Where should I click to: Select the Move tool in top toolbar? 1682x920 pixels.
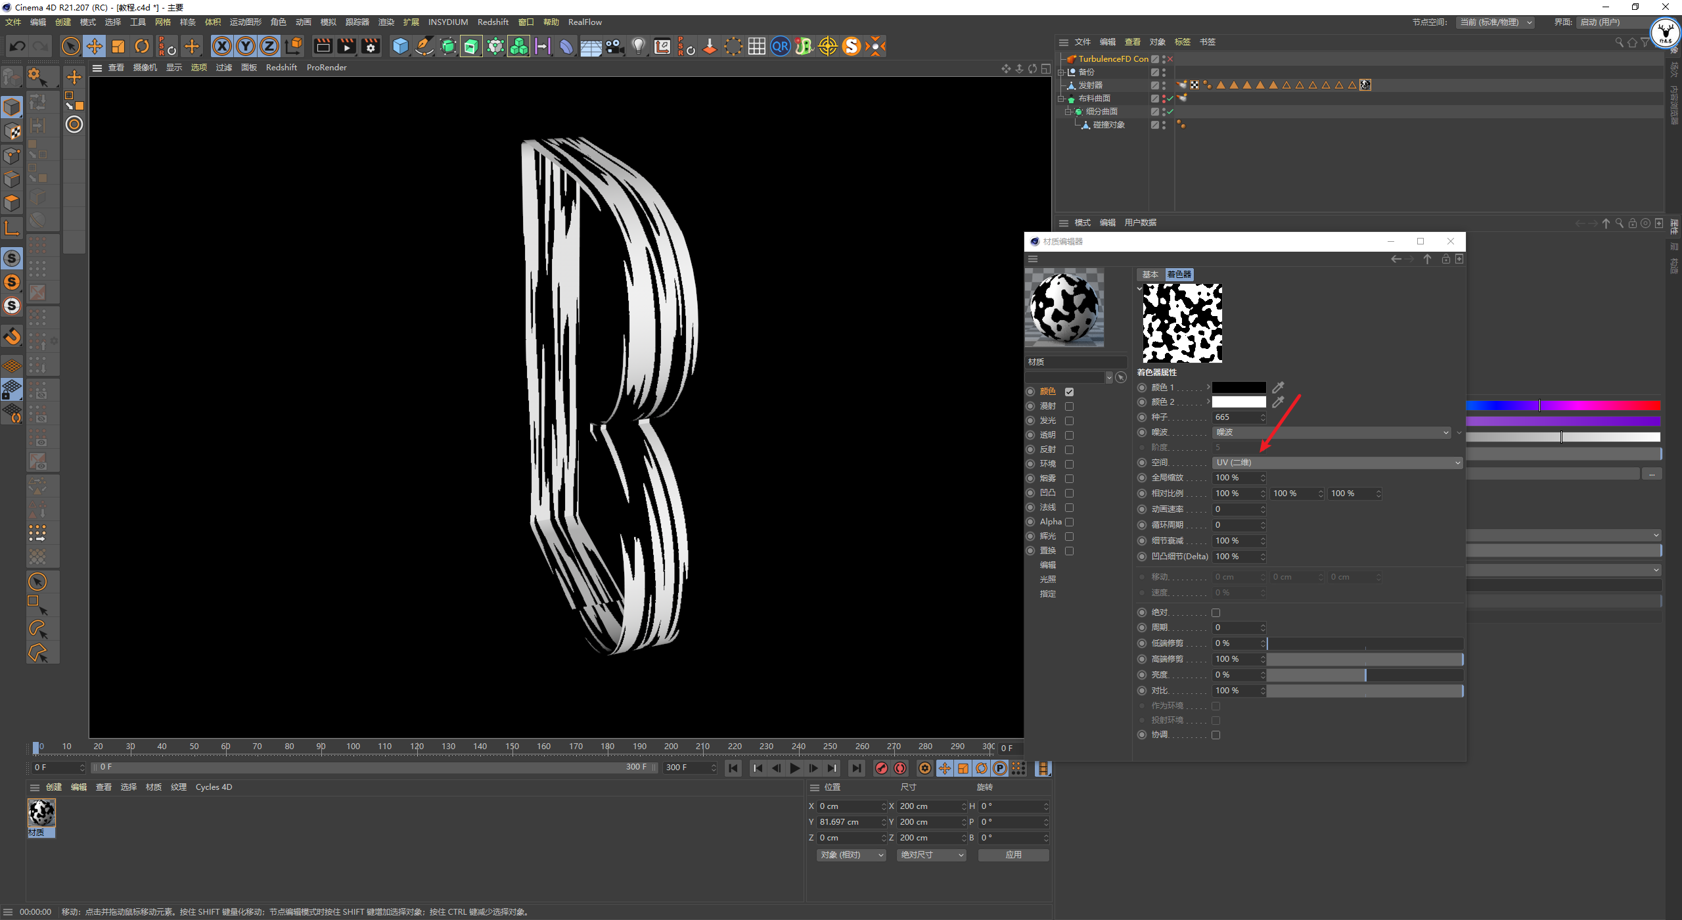[95, 46]
